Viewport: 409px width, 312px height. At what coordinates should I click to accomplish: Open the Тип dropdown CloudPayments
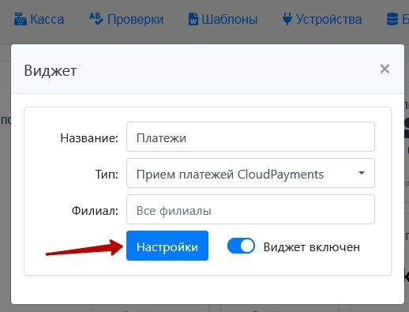250,173
